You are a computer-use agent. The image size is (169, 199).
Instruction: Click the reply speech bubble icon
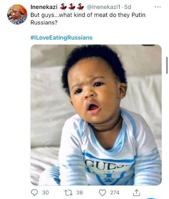(35, 193)
